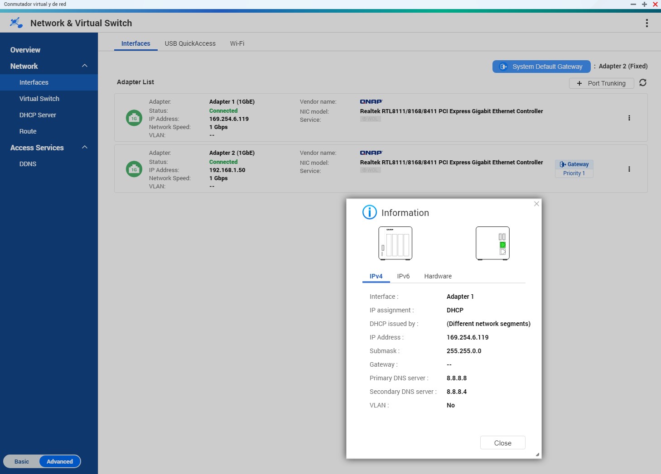Open the app's top-right kebab menu
The height and width of the screenshot is (474, 661).
click(647, 23)
